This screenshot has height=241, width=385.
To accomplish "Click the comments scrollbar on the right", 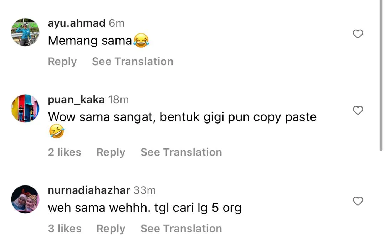I will pyautogui.click(x=380, y=75).
